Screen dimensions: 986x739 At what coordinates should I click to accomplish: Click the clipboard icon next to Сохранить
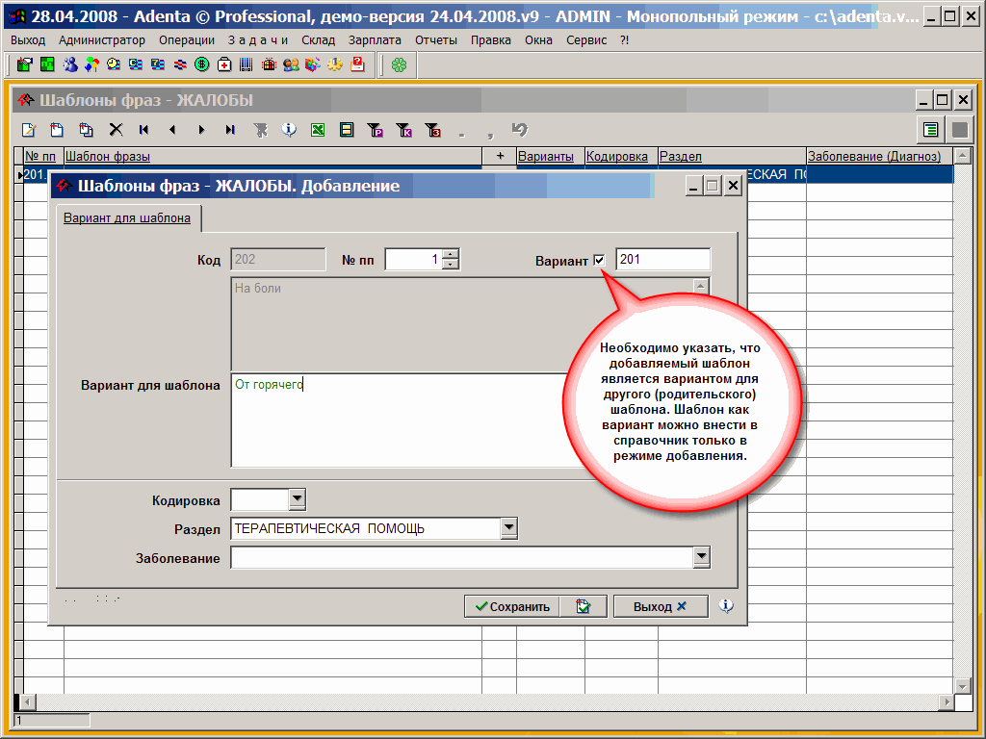[583, 606]
